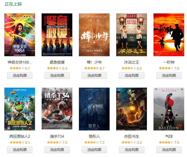Open the 紧急救援 movie poster

57,35
